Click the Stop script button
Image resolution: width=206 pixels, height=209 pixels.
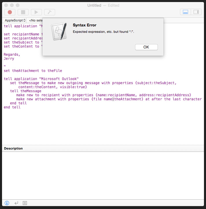click(x=23, y=12)
